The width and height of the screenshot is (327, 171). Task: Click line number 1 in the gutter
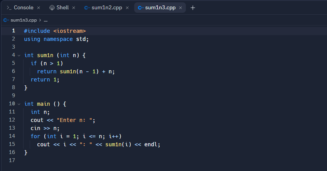pyautogui.click(x=13, y=31)
